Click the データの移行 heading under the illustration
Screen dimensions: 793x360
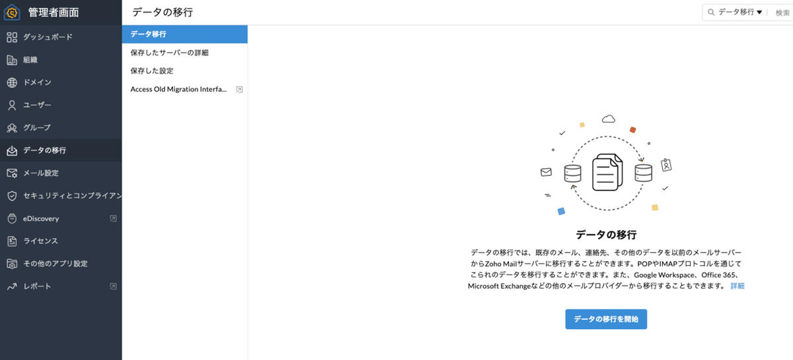point(606,235)
